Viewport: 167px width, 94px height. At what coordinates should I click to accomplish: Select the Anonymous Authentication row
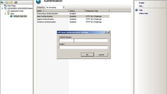[73, 14]
